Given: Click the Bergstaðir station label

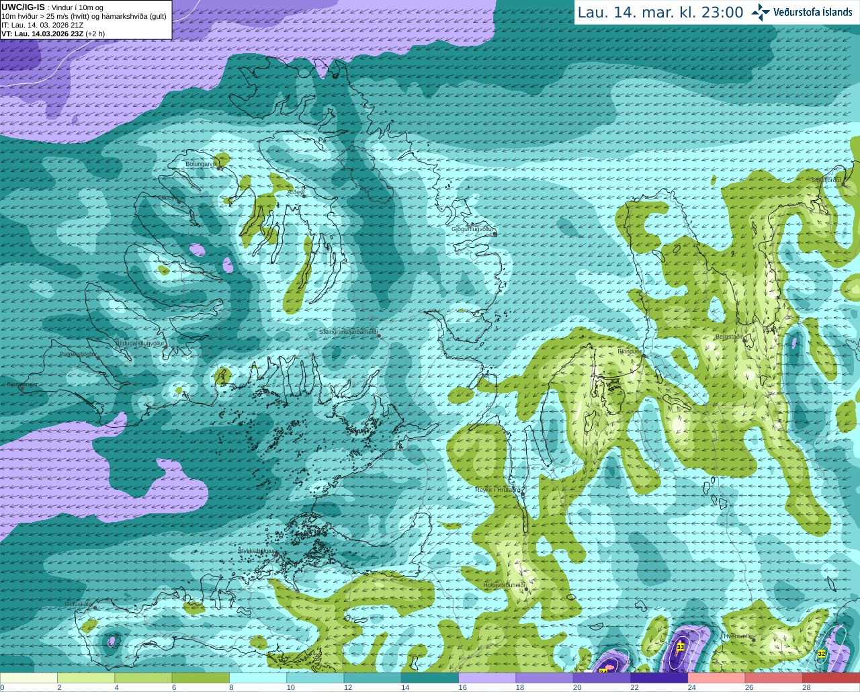Looking at the screenshot, I should coord(730,337).
